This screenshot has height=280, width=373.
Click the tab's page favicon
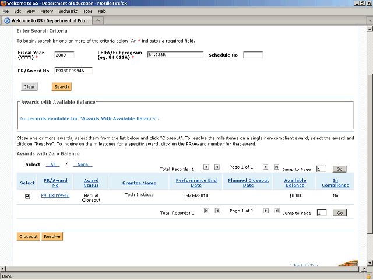(x=7, y=21)
